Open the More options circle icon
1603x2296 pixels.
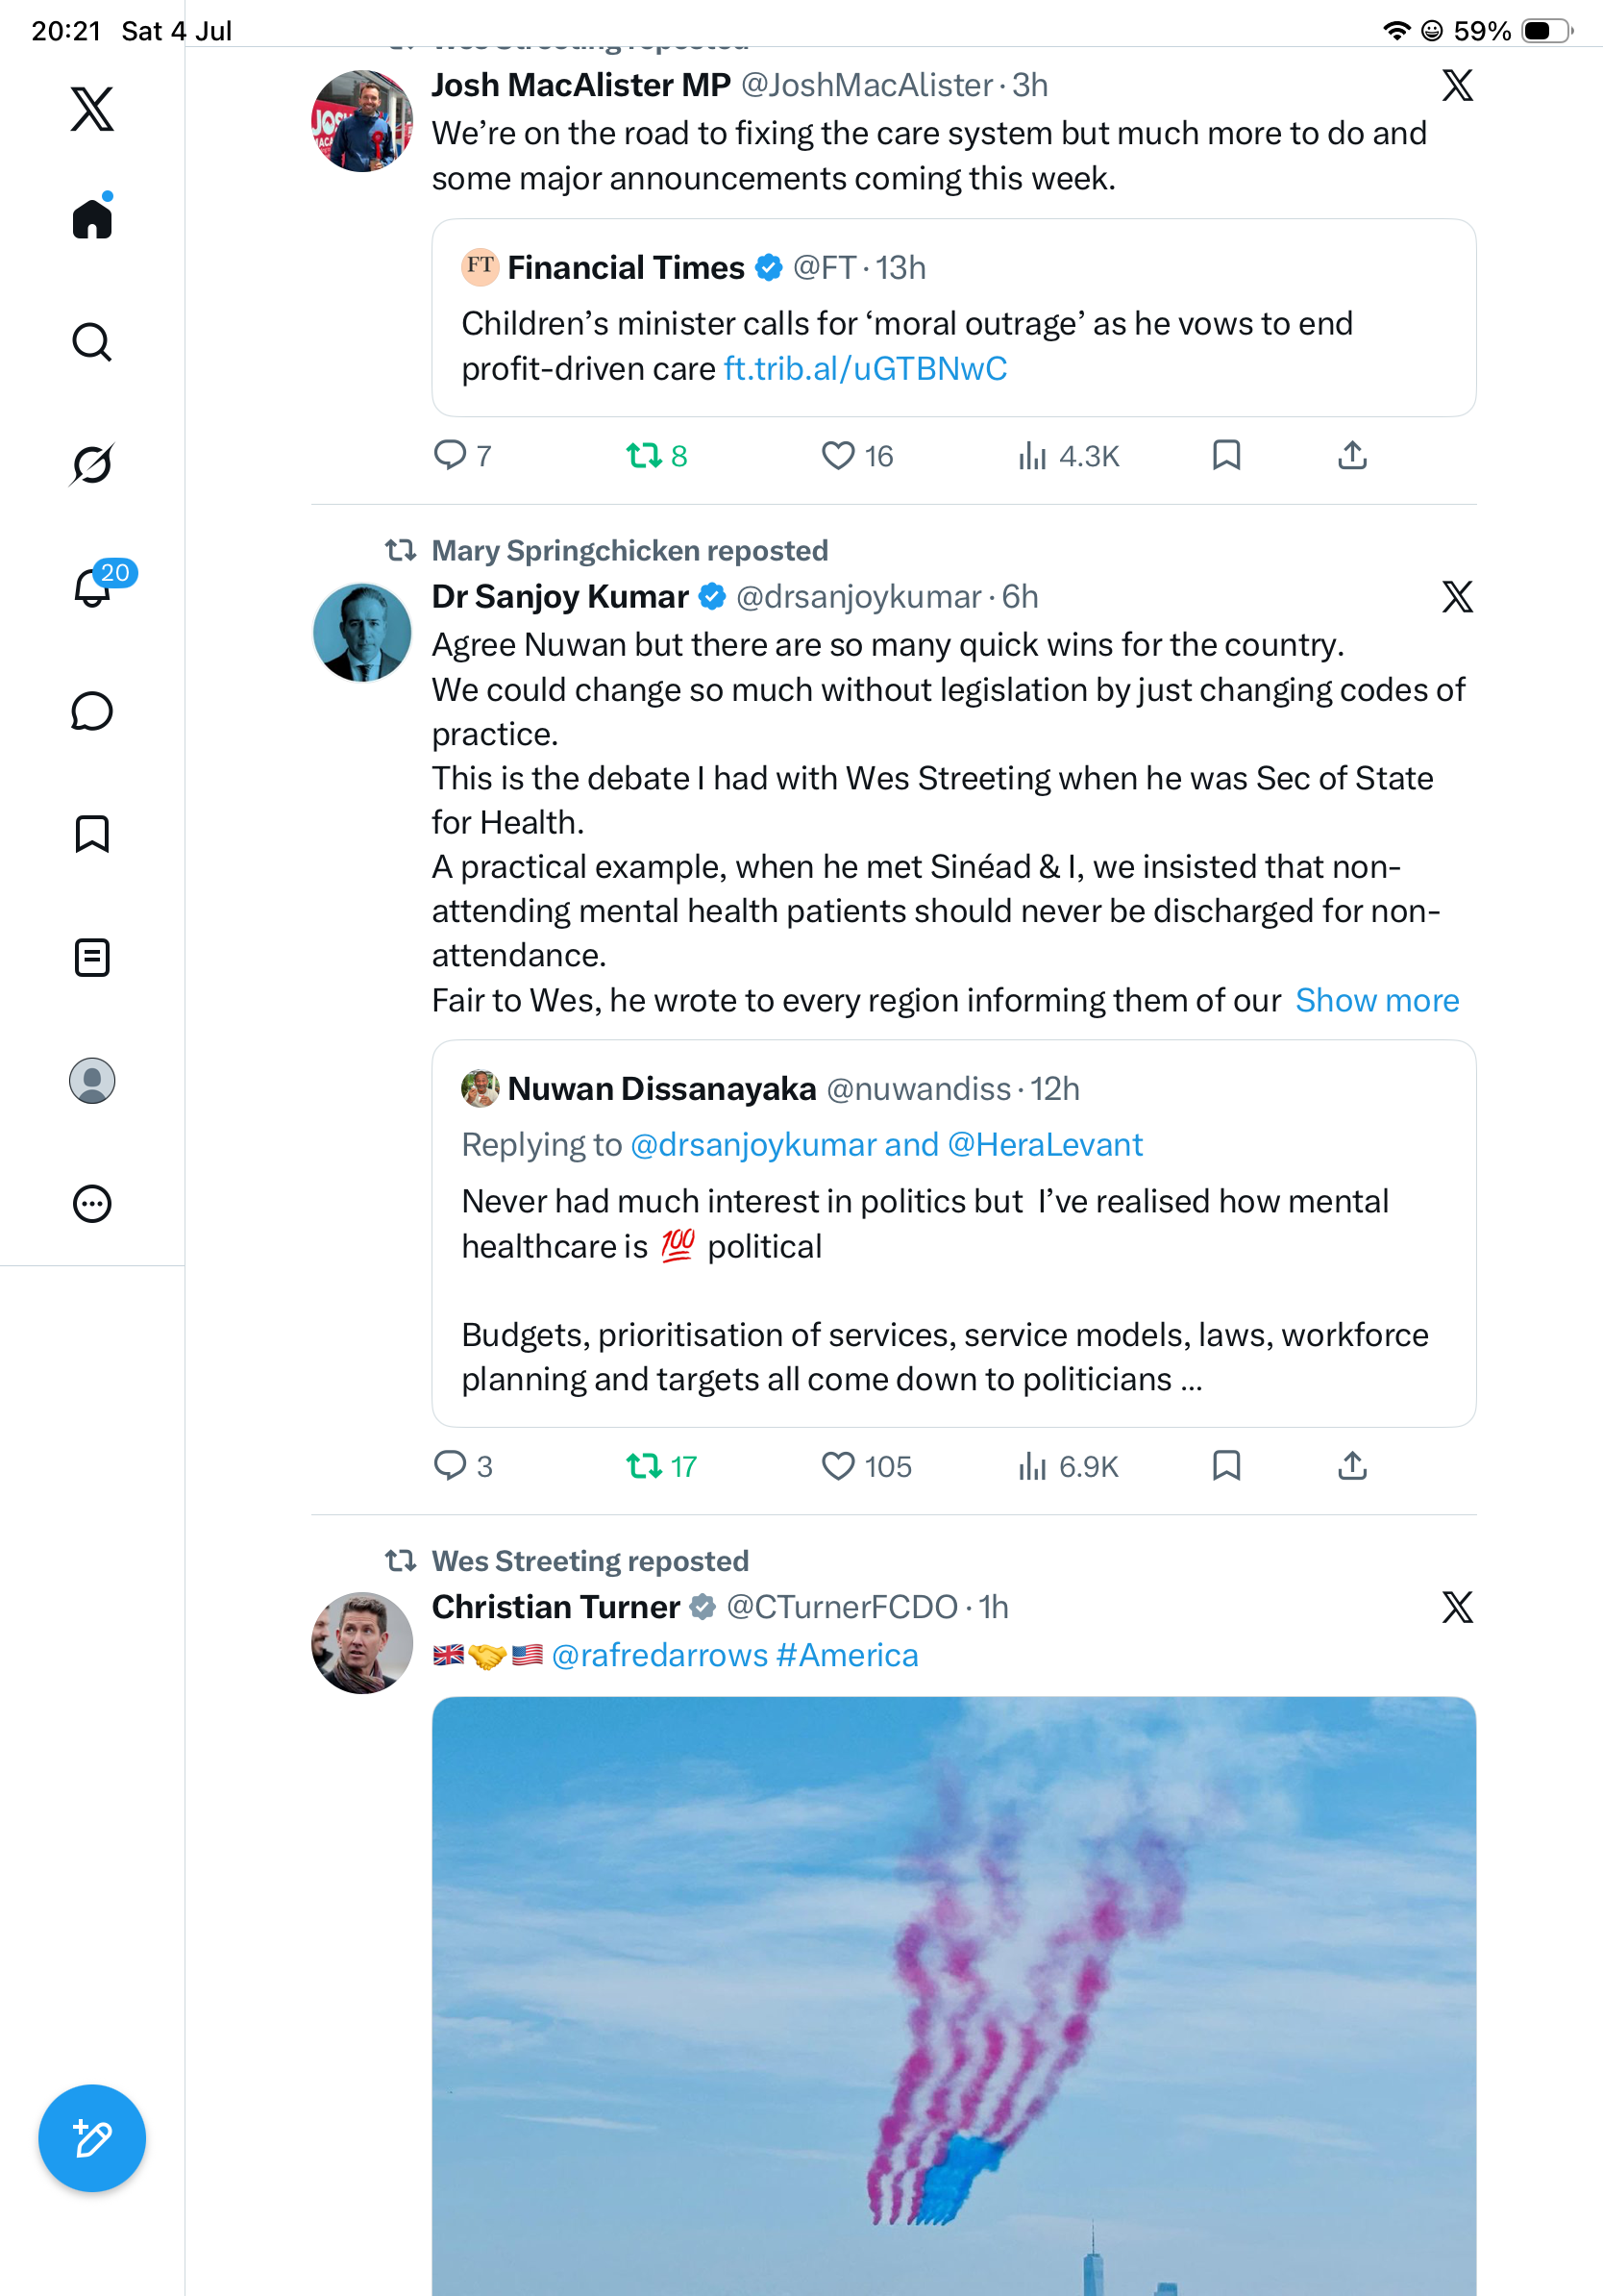point(92,1204)
